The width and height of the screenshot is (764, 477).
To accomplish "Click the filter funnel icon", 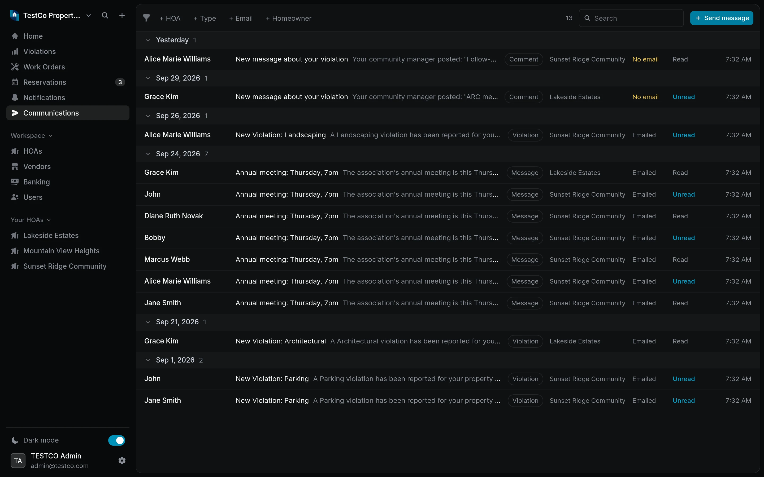I will 146,18.
